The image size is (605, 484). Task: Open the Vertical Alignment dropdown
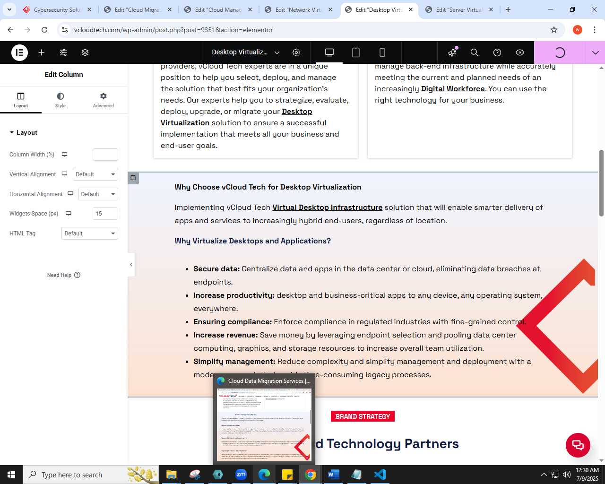[95, 174]
